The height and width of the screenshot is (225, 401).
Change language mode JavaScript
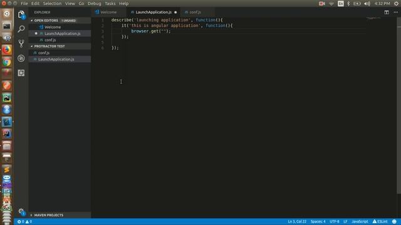click(360, 221)
